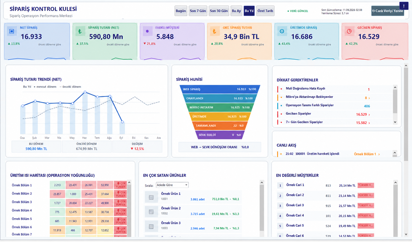Open the Geciken Siparişler arrow chevron
The image size is (412, 242).
[x=369, y=115]
